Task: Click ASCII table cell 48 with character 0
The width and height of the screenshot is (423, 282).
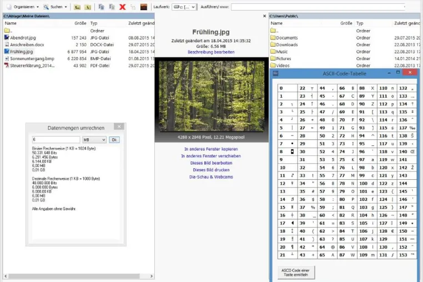Action: click(x=327, y=120)
